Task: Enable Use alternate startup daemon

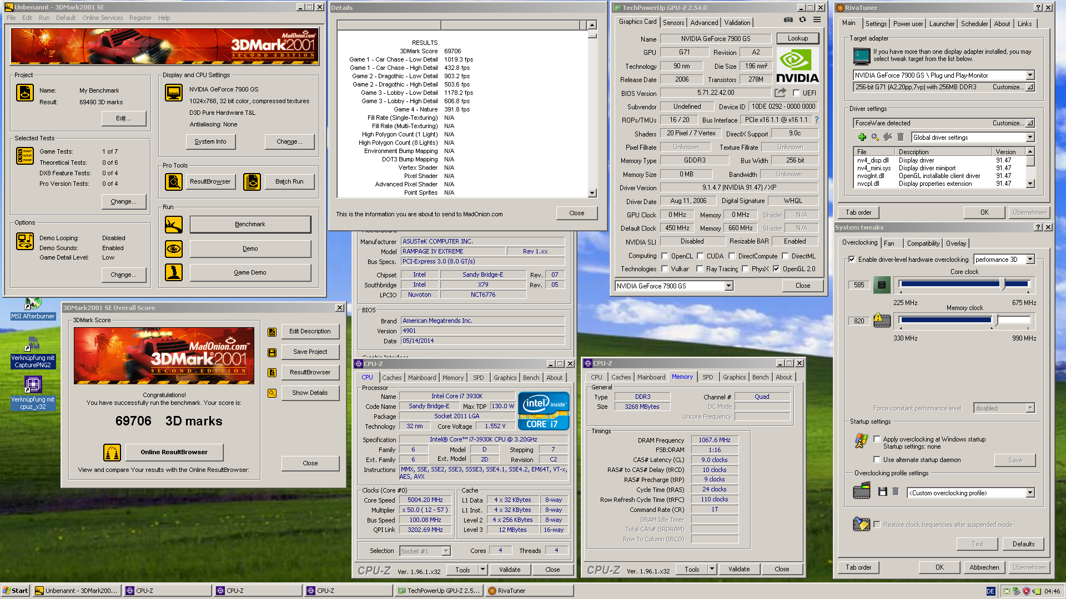Action: tap(877, 459)
